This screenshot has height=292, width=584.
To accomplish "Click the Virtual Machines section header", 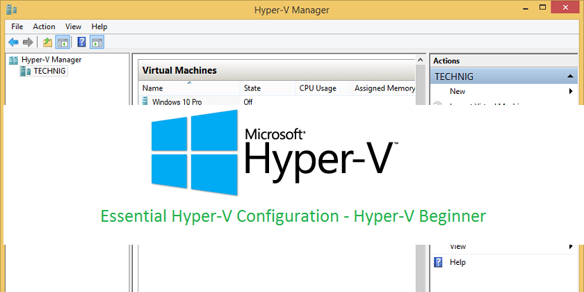I will (x=277, y=70).
